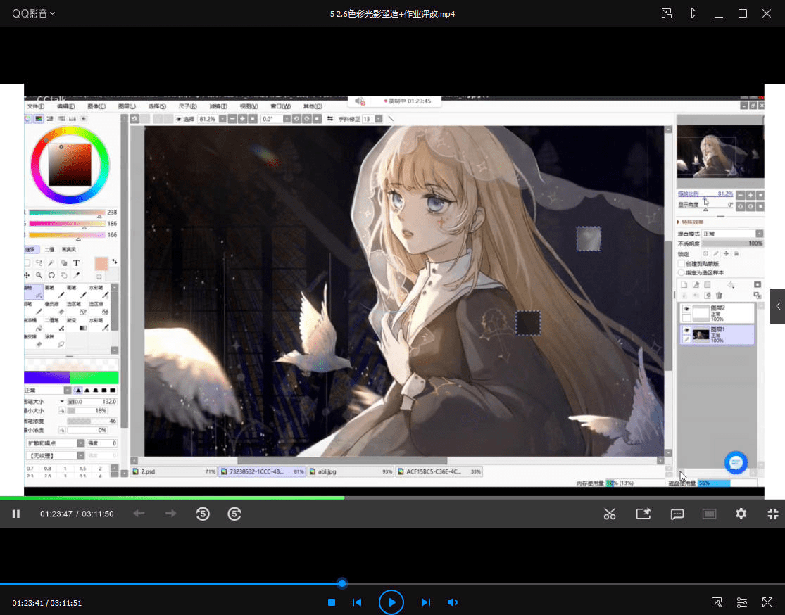
Task: Expand the 特殊效果 section
Action: [691, 222]
